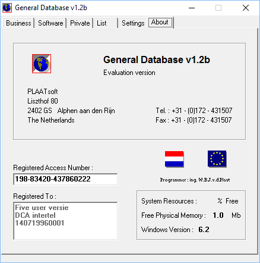Open the Settings tab
This screenshot has height=263, width=260.
pyautogui.click(x=133, y=23)
